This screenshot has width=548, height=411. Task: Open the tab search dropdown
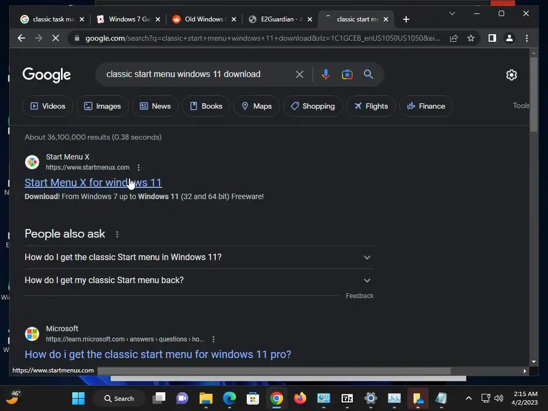(x=452, y=13)
